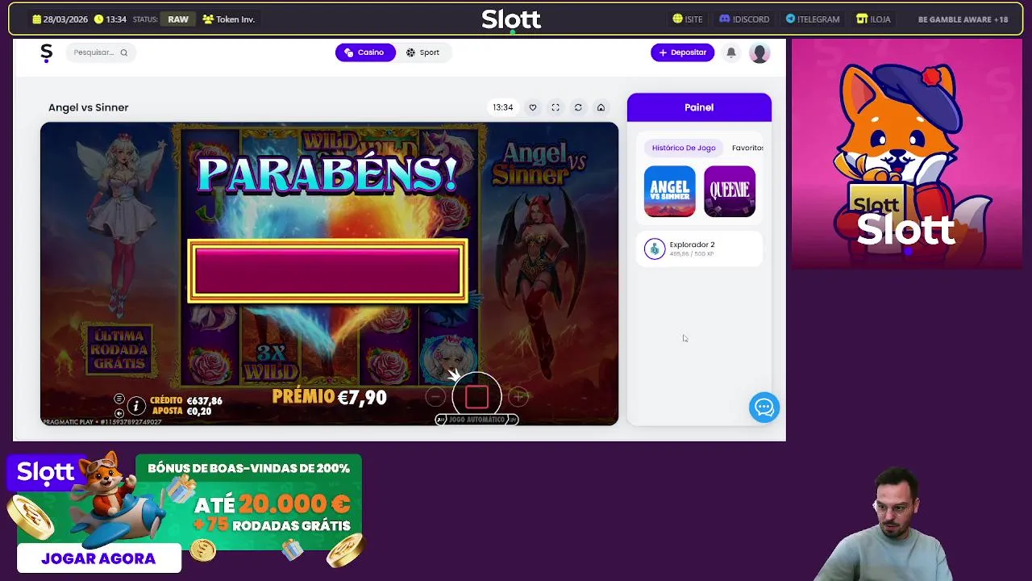Click the Jogo Automático button

[x=476, y=420]
